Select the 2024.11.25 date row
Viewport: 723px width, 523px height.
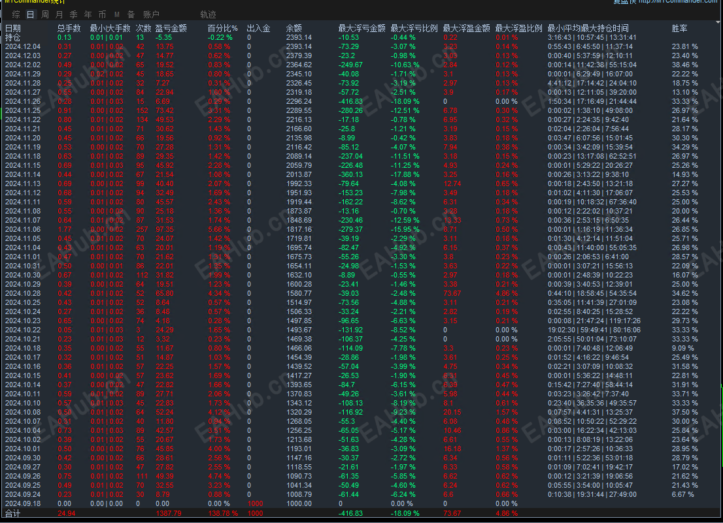[23, 110]
